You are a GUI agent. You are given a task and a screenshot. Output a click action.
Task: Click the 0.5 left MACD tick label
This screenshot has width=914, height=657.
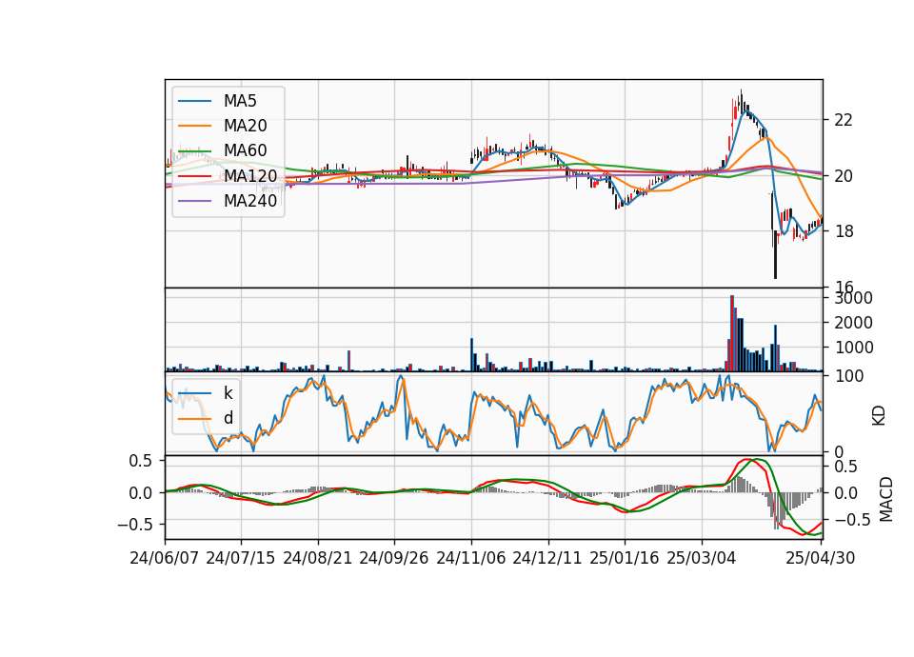point(141,461)
